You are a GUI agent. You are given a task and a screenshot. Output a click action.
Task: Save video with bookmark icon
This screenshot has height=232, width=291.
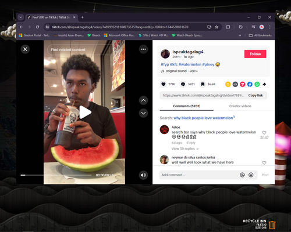203,84
